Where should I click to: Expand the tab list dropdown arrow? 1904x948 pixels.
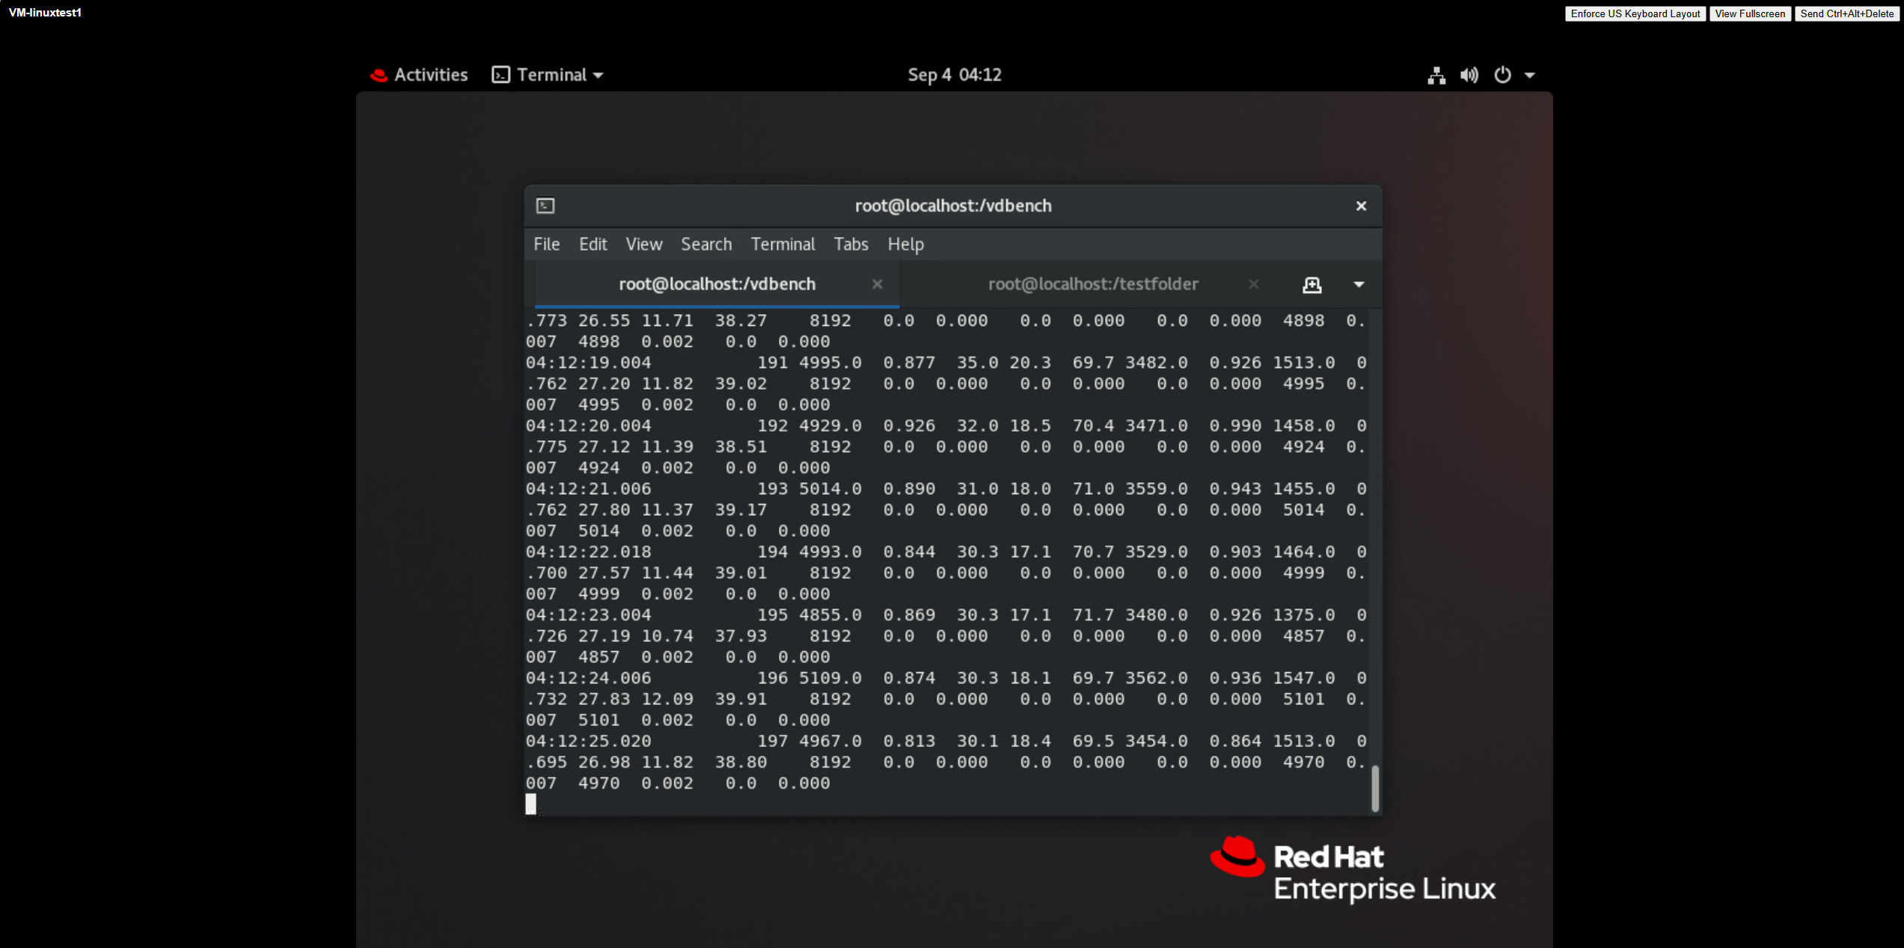1359,285
